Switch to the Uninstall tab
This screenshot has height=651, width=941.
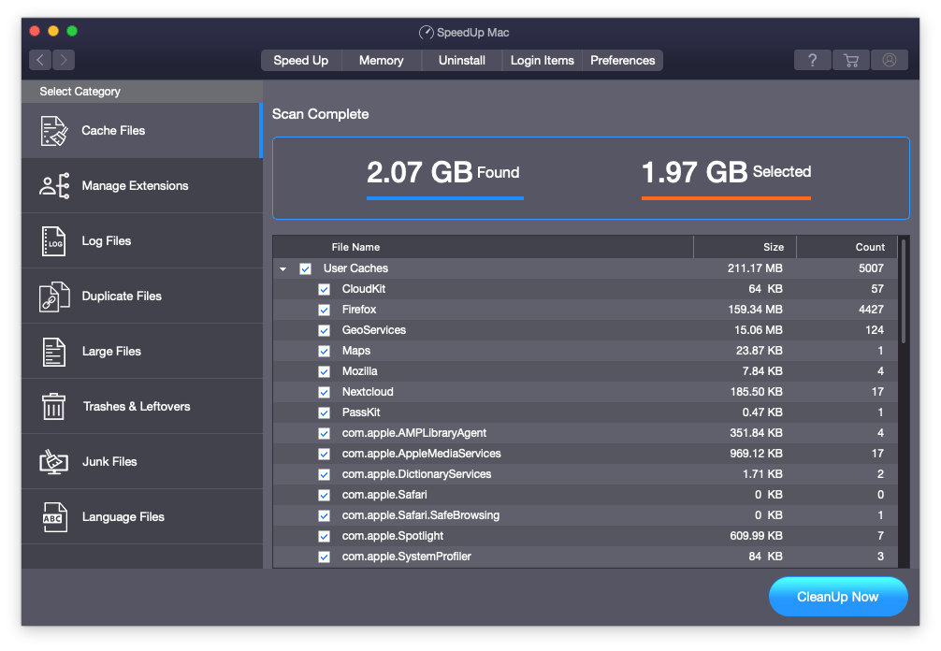(x=462, y=60)
